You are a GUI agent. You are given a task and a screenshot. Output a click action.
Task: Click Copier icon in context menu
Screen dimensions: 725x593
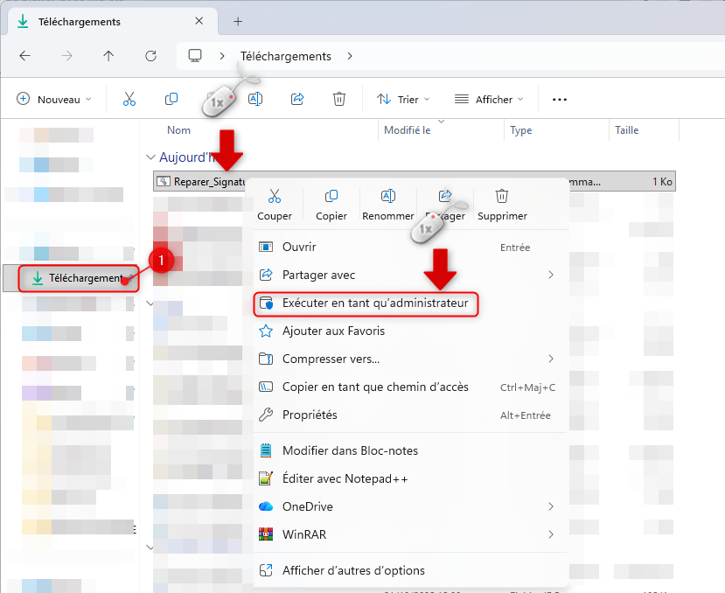click(331, 196)
